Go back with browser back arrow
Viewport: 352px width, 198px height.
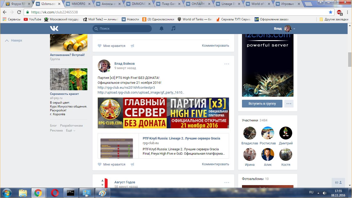click(x=5, y=12)
